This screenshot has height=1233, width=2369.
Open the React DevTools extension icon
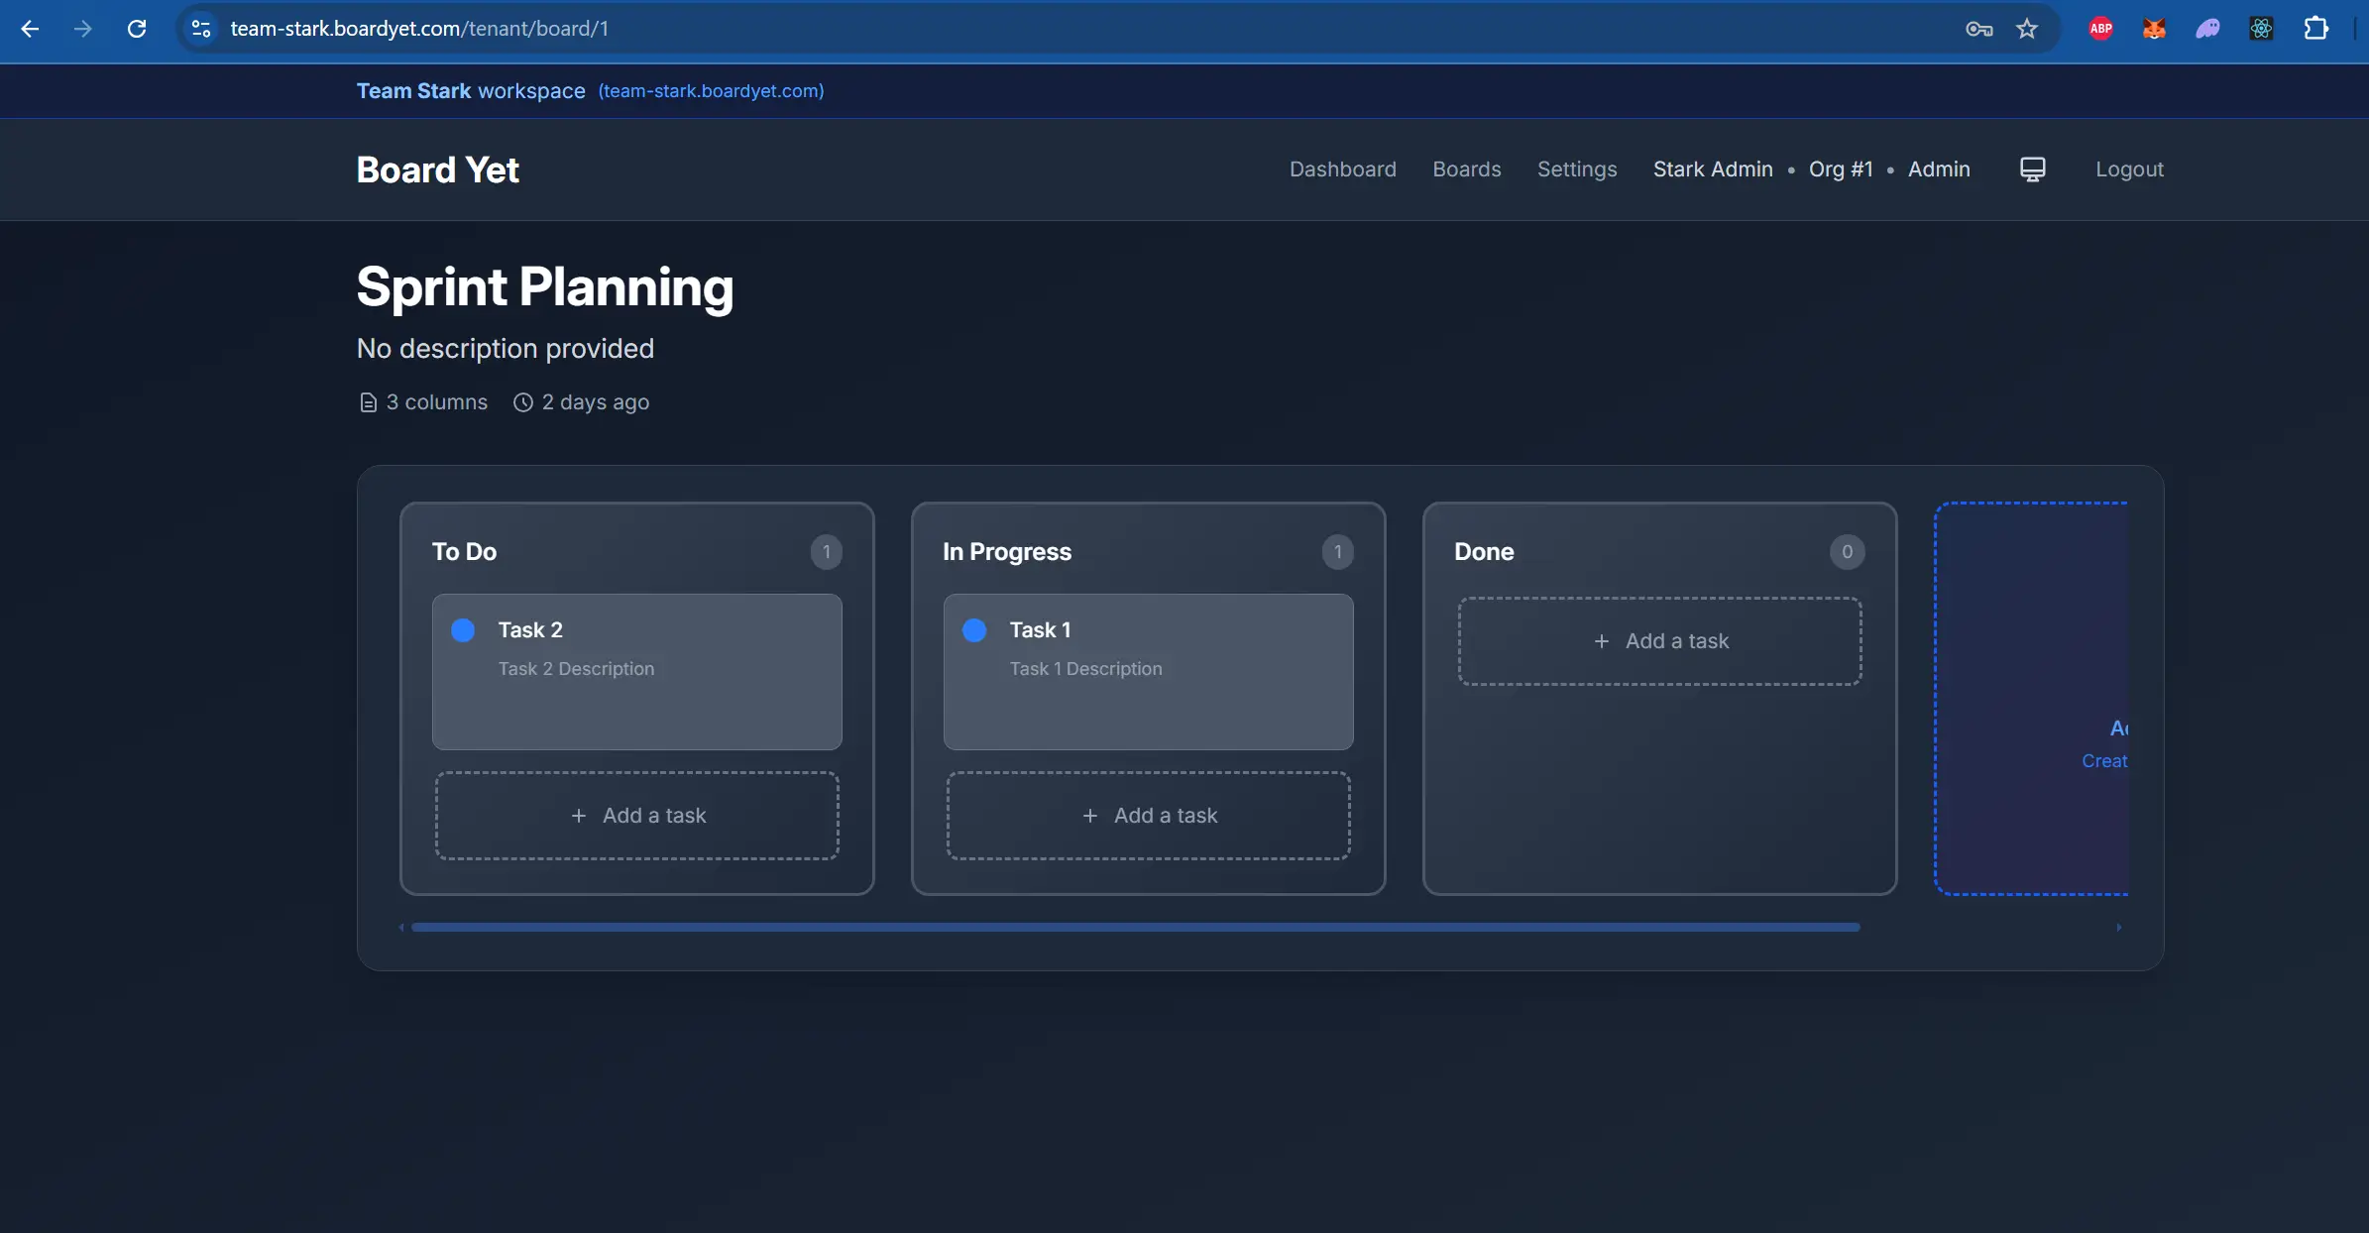coord(2261,29)
